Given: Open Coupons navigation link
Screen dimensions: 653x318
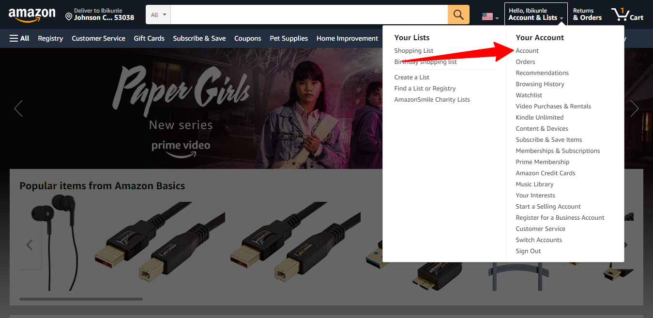Looking at the screenshot, I should (248, 38).
